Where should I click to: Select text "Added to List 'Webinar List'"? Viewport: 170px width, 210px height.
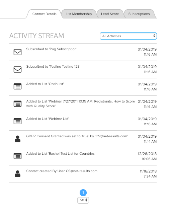48,119
